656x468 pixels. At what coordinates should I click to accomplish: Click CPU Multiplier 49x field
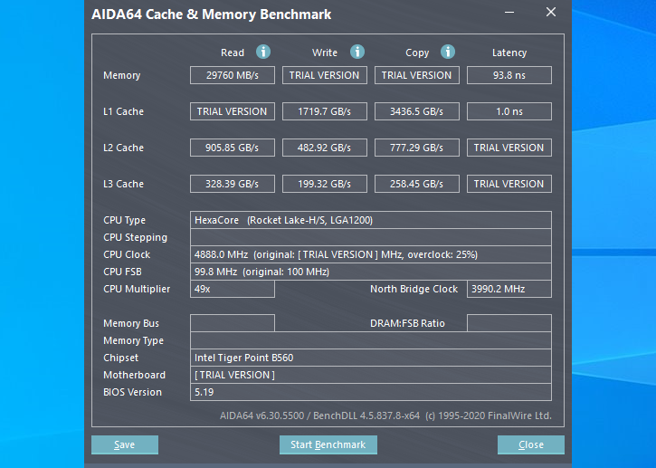pyautogui.click(x=233, y=289)
